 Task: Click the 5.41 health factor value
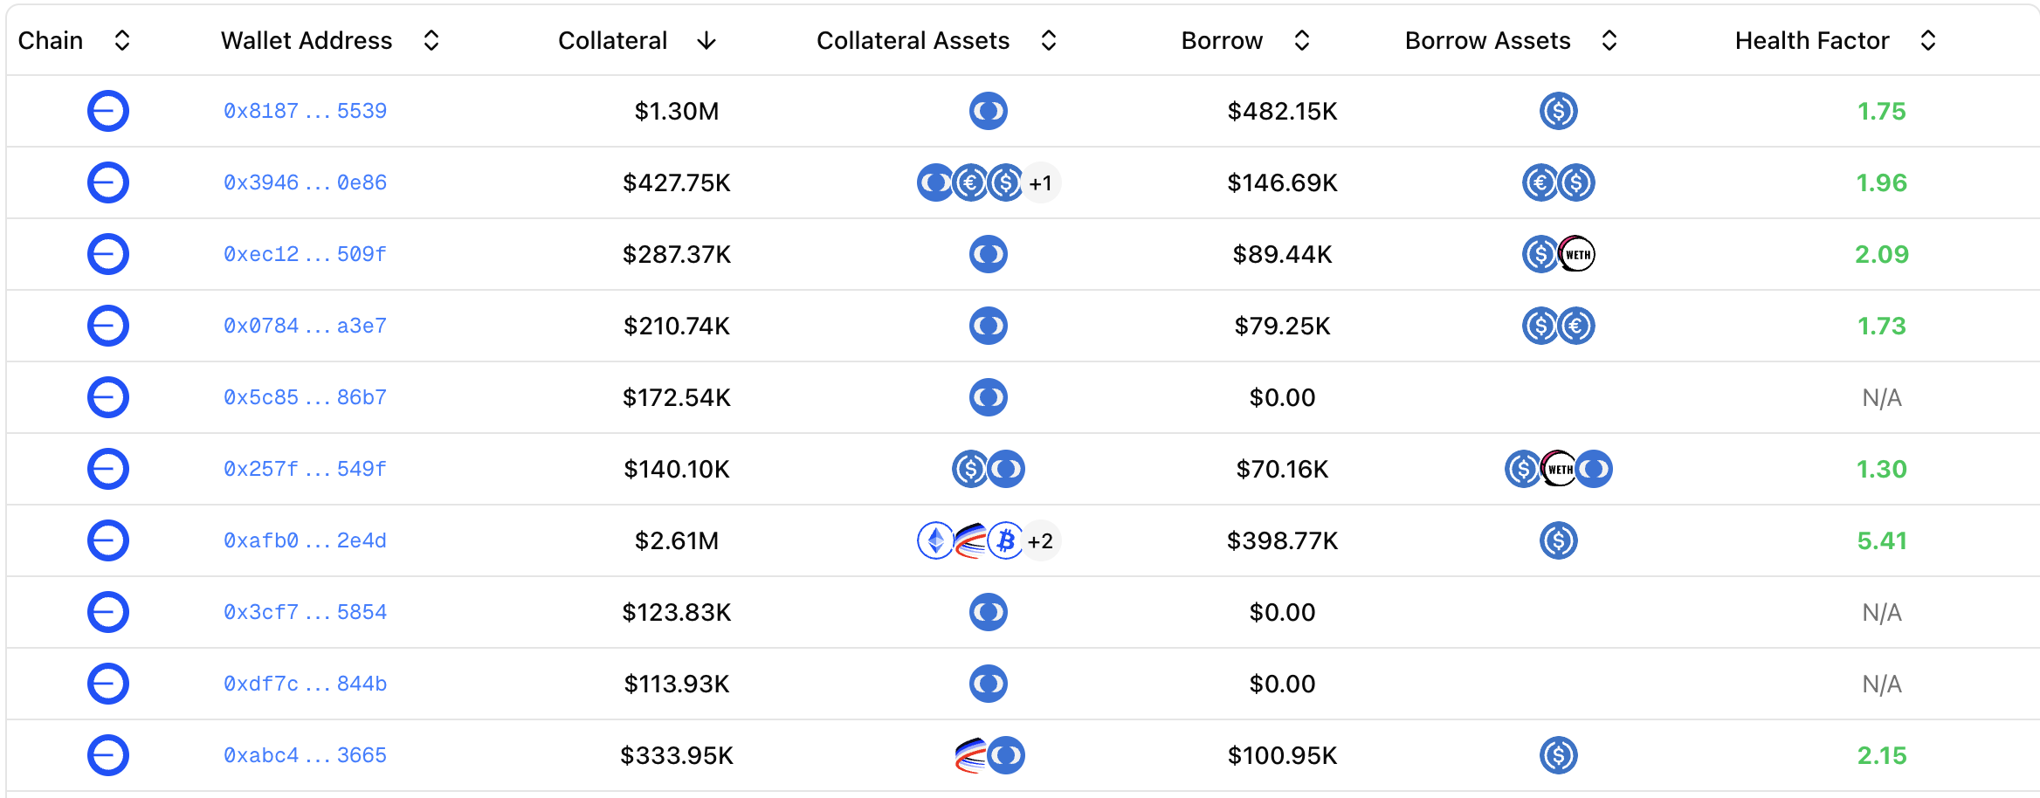pos(1881,540)
